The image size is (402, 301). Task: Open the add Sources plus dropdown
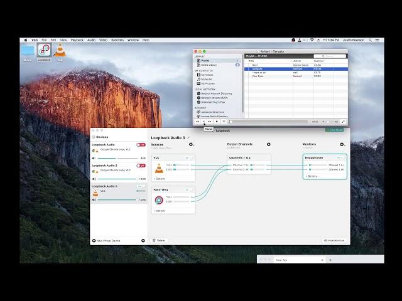(191, 145)
